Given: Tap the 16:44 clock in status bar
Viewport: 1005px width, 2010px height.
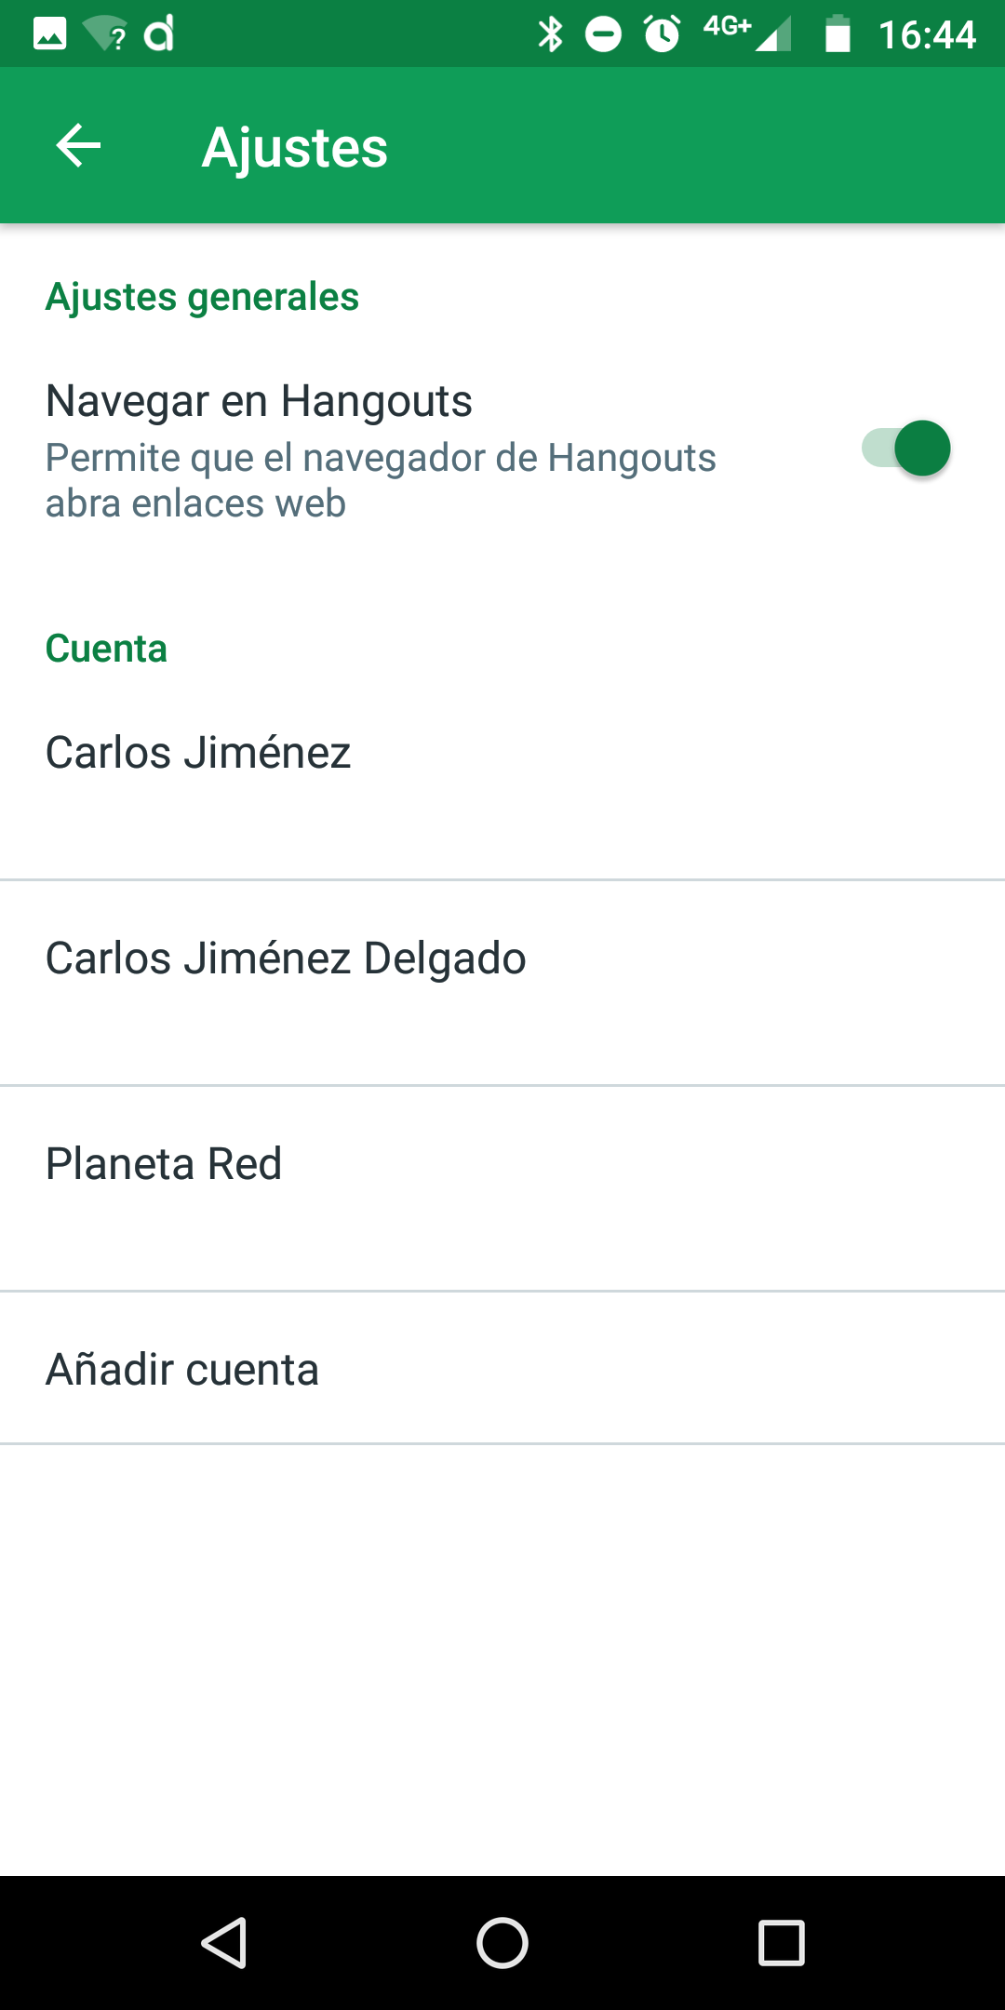Looking at the screenshot, I should [927, 35].
